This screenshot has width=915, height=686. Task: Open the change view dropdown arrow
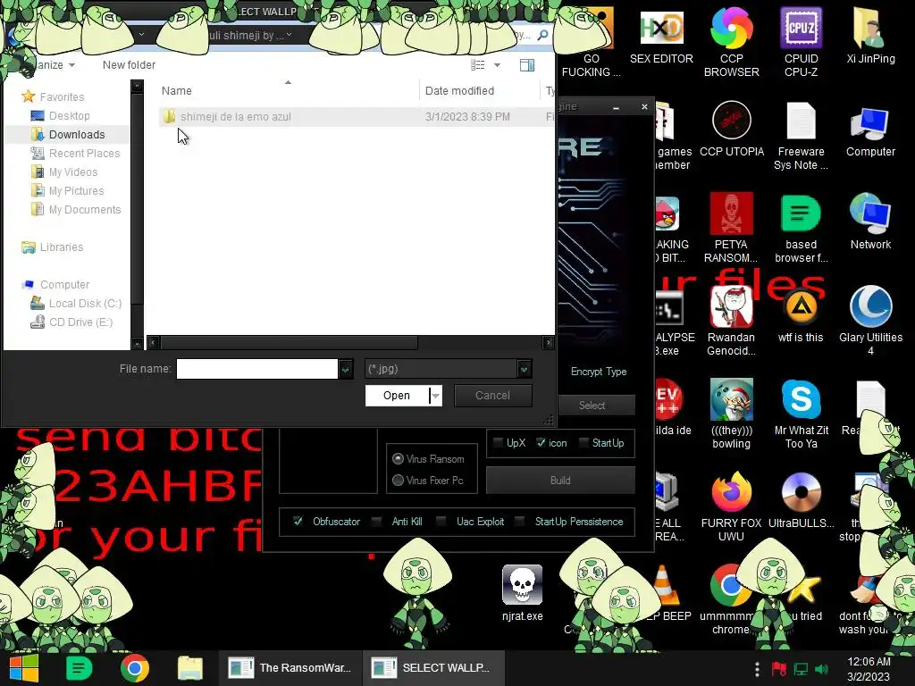pos(497,64)
